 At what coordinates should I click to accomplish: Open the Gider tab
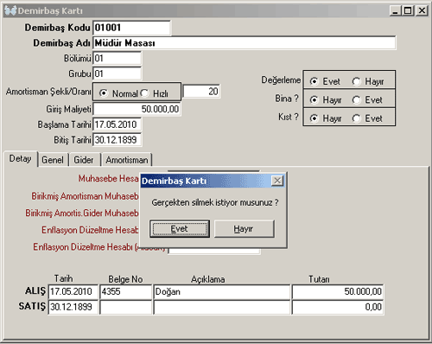tap(84, 160)
